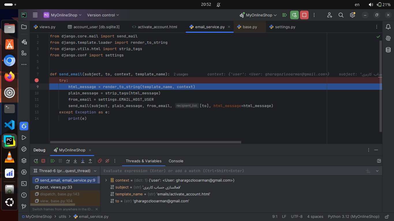This screenshot has height=221, width=394.
Task: Open the AI Assistant spiral icon
Action: [x=388, y=38]
